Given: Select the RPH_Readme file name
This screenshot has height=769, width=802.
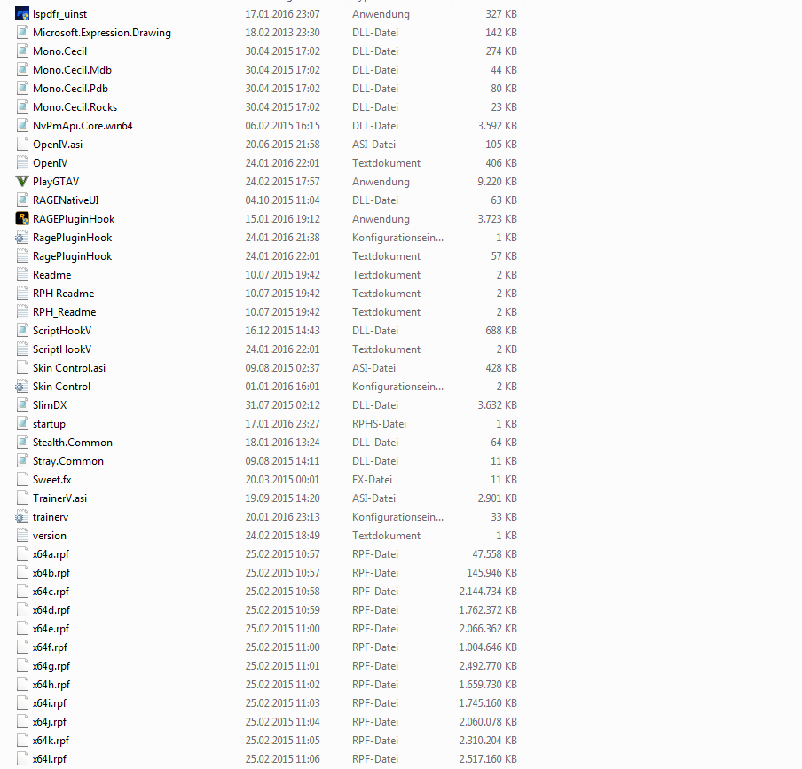Looking at the screenshot, I should pos(65,312).
